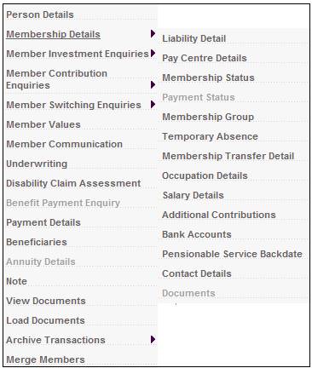Click the Membership Details link
This screenshot has height=368, width=312.
point(53,34)
